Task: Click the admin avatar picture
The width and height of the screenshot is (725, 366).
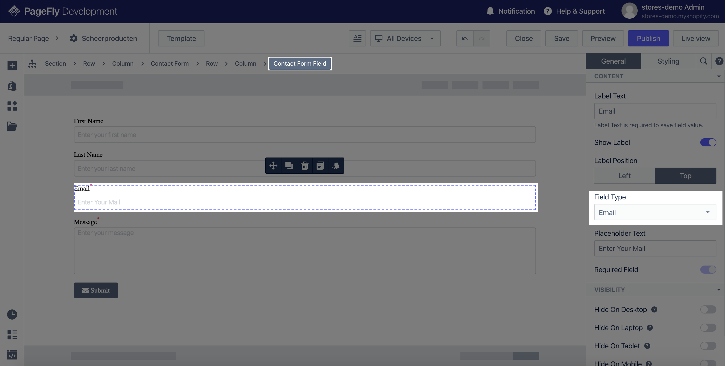Action: tap(629, 11)
